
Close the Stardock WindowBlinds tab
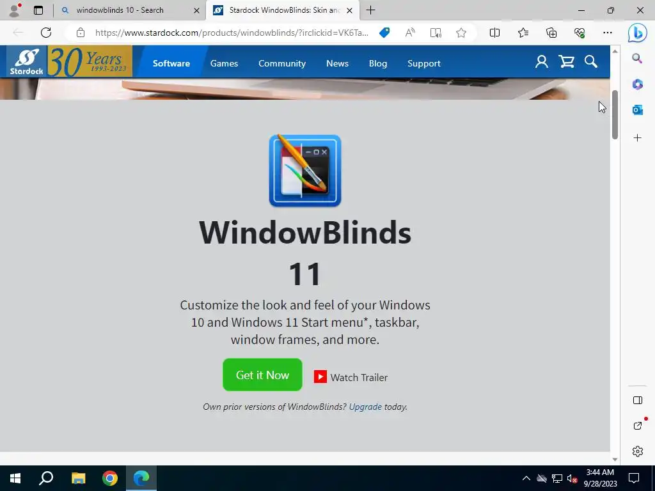350,10
